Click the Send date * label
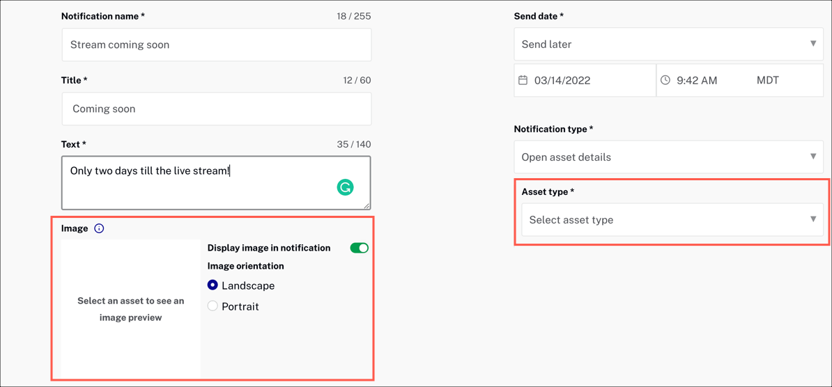This screenshot has width=832, height=387. [539, 16]
